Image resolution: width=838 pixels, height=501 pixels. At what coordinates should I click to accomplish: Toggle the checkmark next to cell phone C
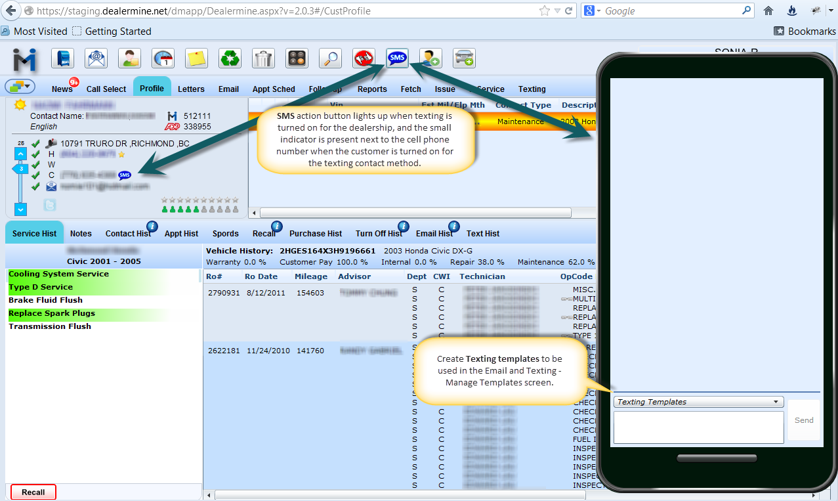tap(36, 175)
